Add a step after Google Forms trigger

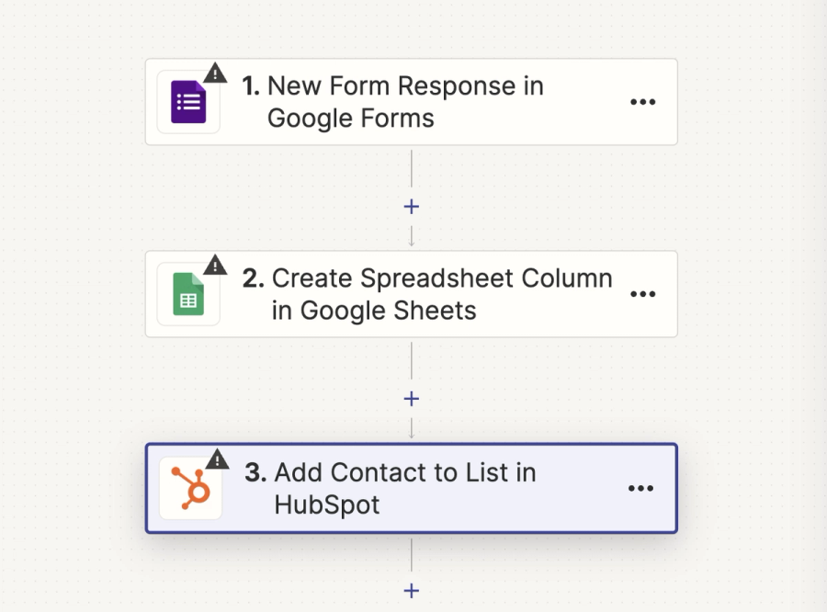coord(412,206)
